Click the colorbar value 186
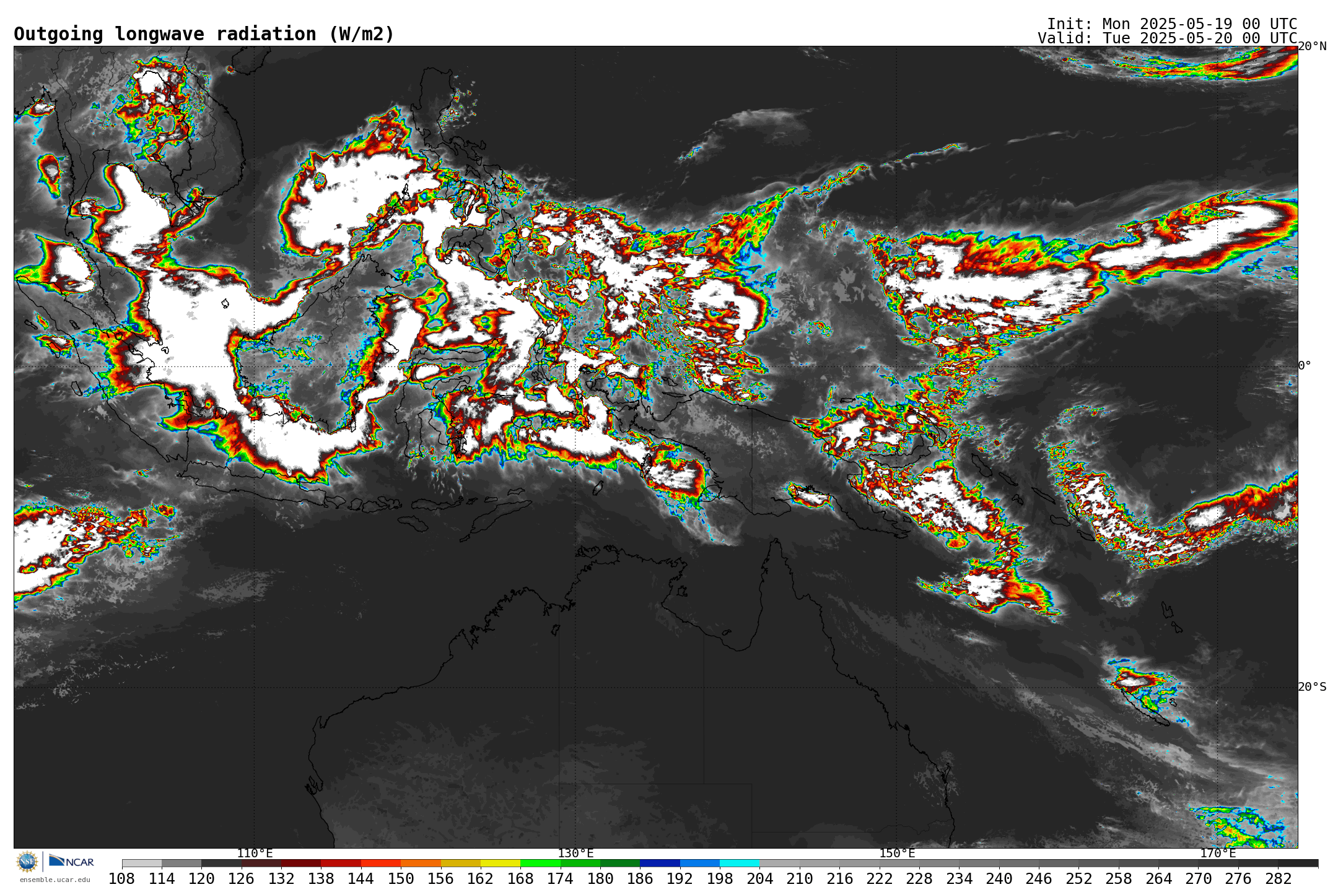 [640, 878]
